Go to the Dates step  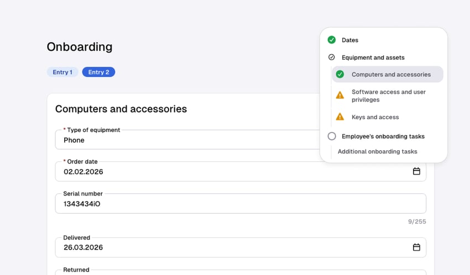[350, 40]
